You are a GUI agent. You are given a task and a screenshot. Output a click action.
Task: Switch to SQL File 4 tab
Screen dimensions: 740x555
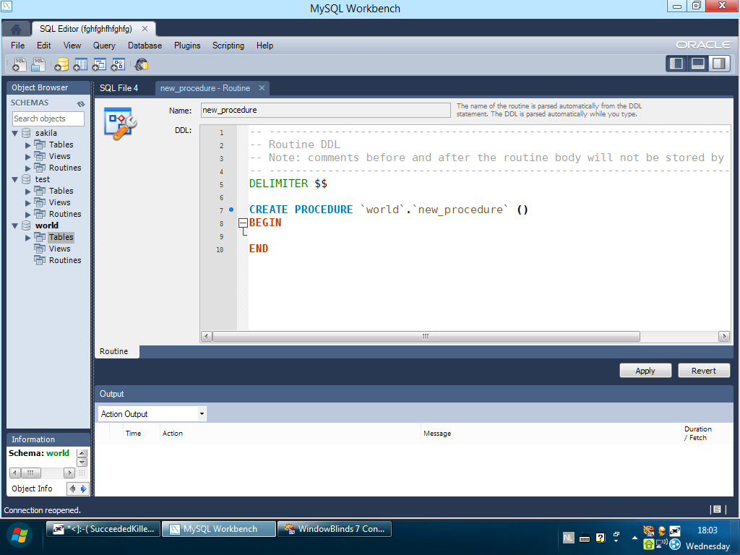[119, 88]
